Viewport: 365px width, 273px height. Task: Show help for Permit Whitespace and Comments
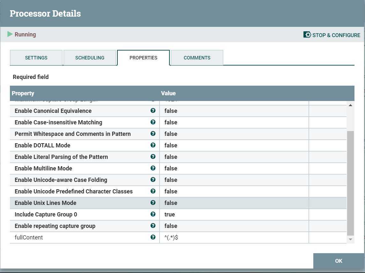point(153,133)
